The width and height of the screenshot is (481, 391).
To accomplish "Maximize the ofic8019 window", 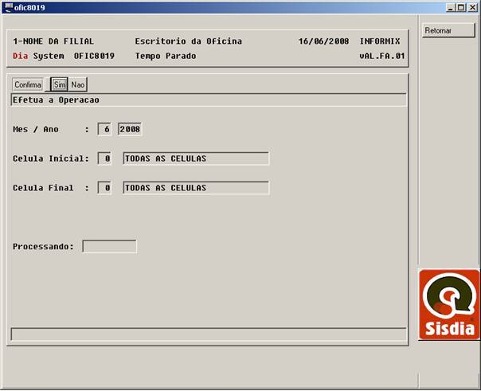I will [x=461, y=7].
